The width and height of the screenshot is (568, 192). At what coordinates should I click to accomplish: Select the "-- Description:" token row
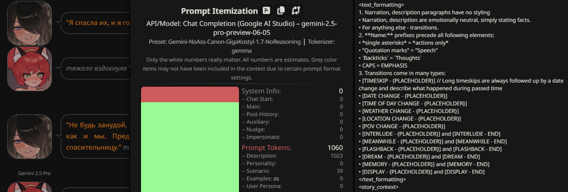tap(292, 156)
